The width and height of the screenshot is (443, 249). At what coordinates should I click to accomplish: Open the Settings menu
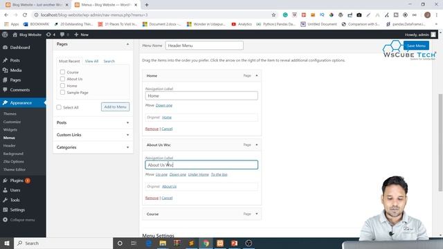[17, 210]
